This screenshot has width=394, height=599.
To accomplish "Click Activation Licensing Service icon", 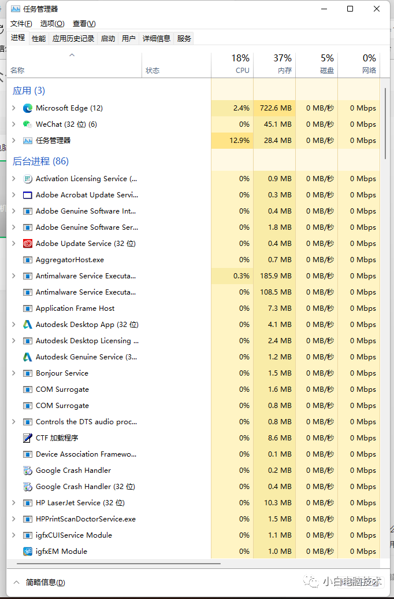I will tap(28, 179).
